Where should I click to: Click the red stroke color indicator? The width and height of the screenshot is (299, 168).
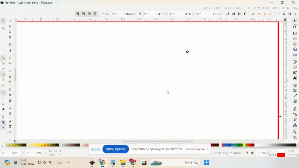[x=281, y=155]
